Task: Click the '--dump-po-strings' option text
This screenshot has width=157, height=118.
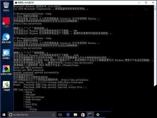Action: coord(34,97)
